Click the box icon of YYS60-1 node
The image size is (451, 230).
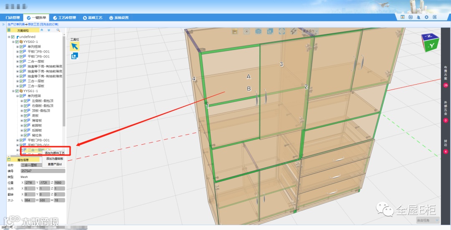click(21, 42)
